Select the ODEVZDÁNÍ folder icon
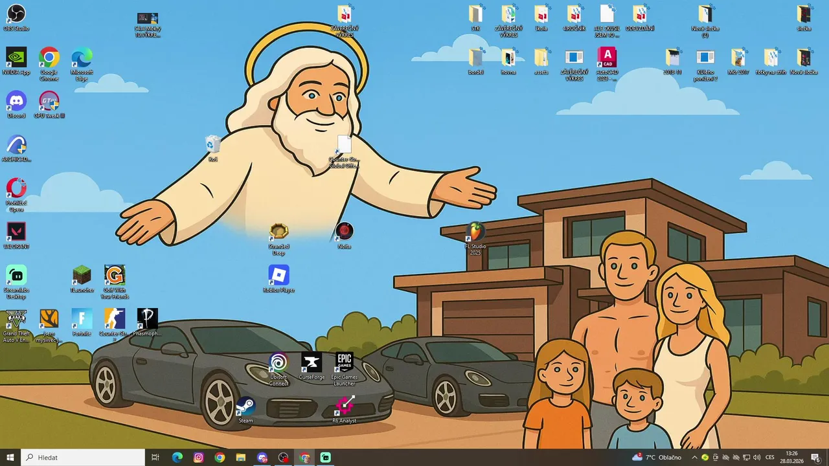Image resolution: width=829 pixels, height=466 pixels. pos(640,18)
